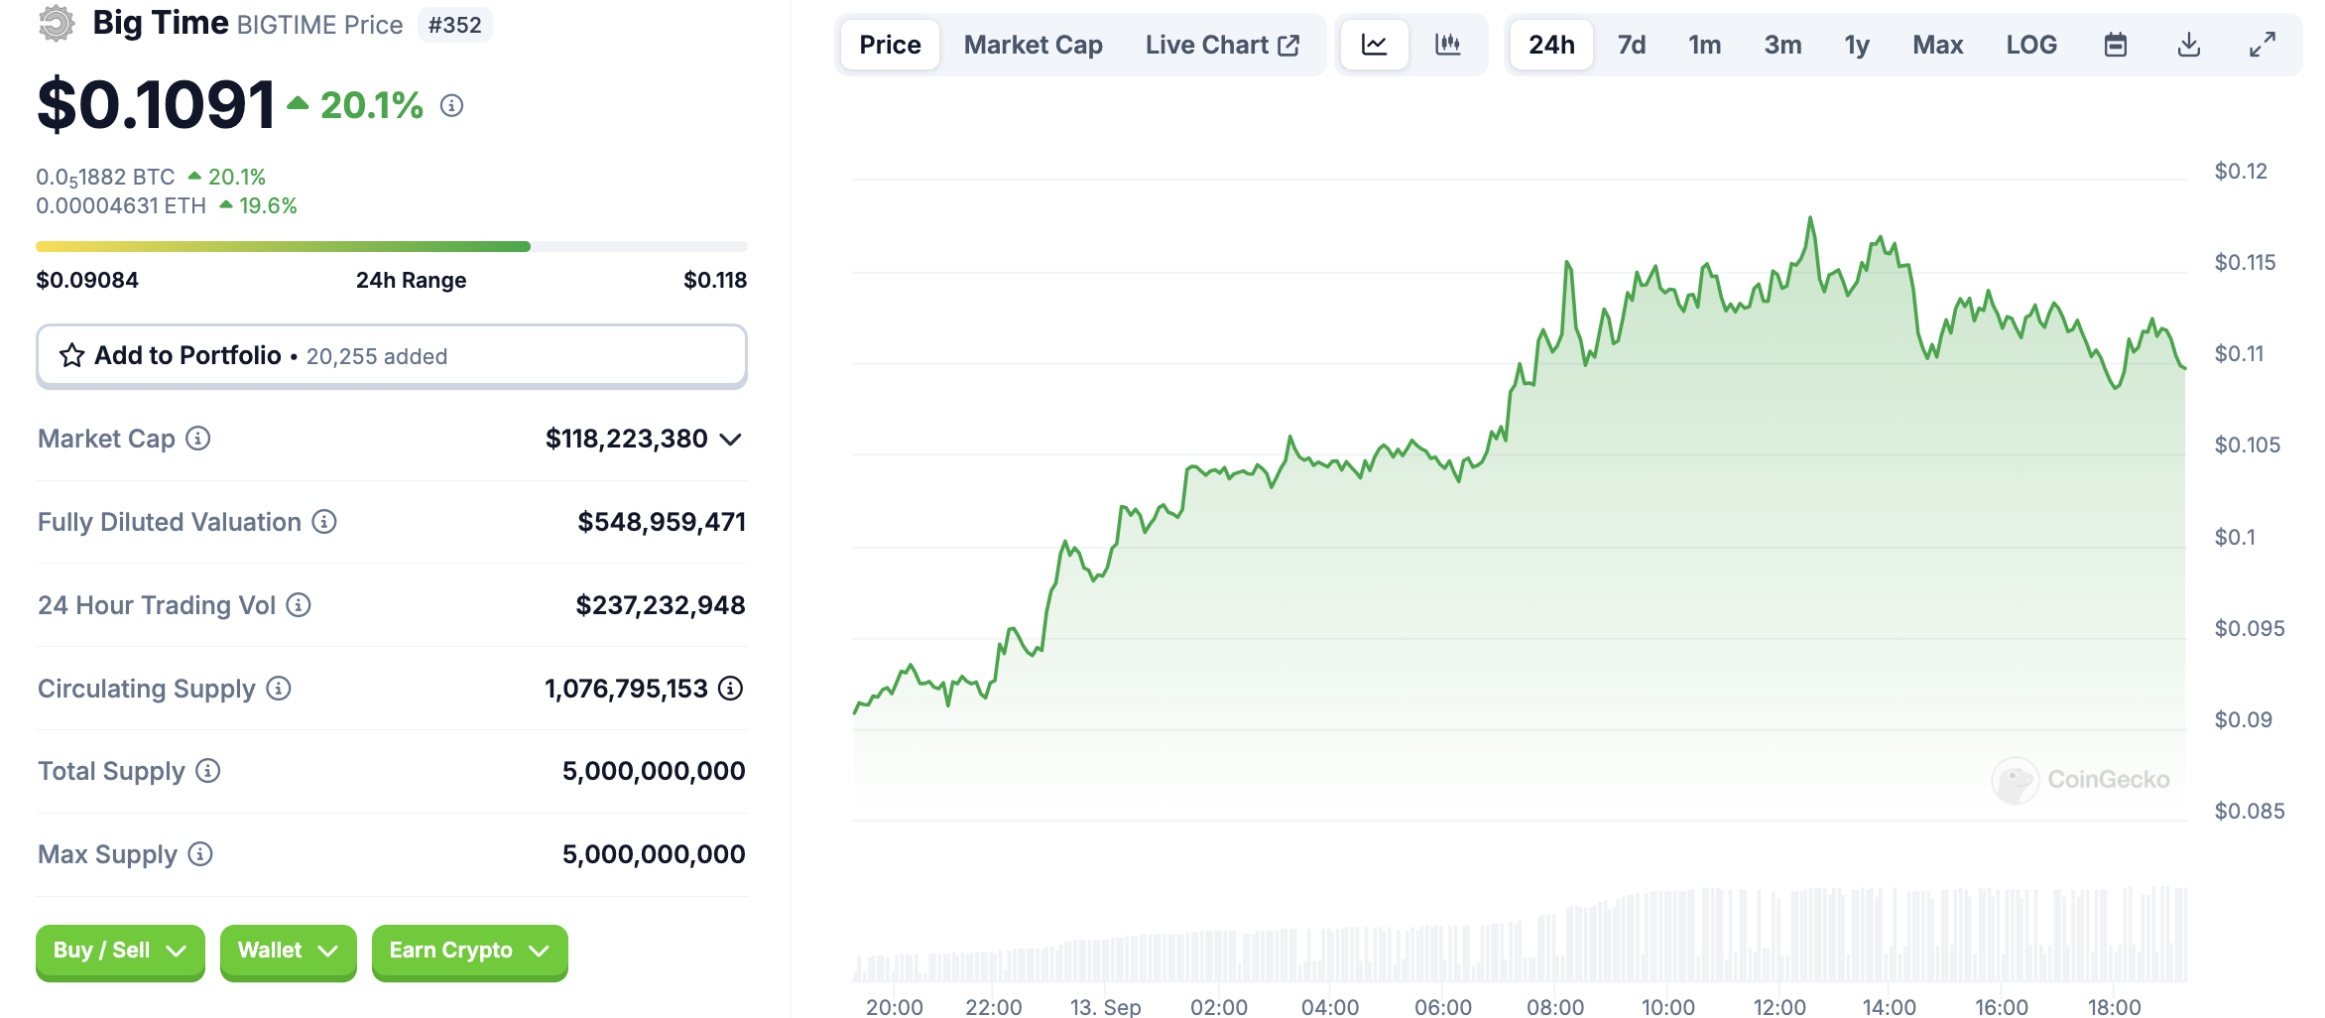
Task: Select the 1y time range
Action: point(1856,45)
